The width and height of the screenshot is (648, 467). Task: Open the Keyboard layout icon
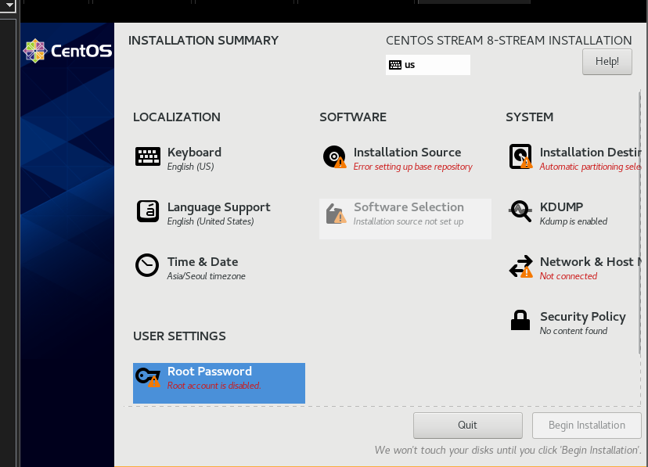148,157
